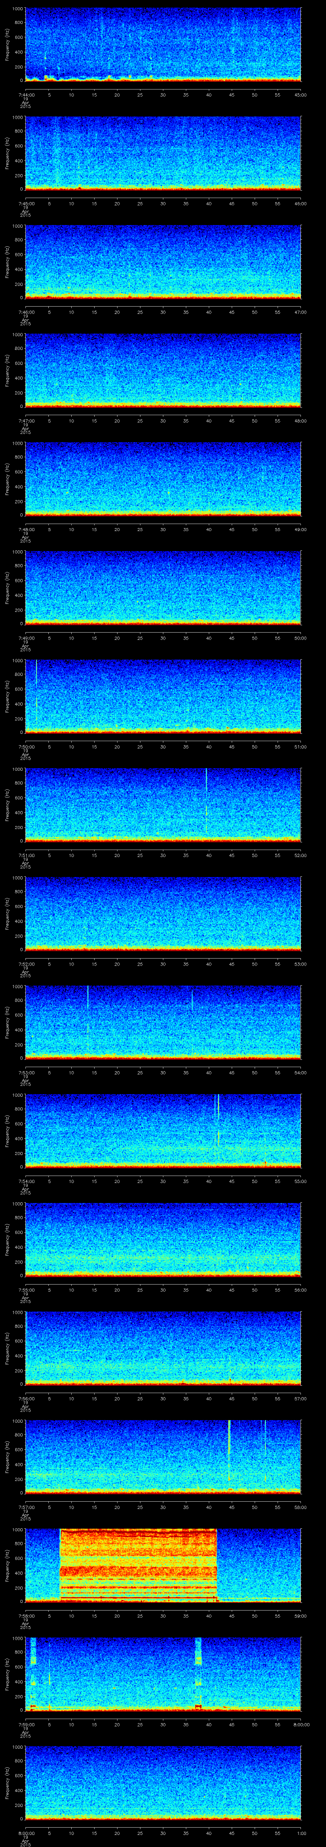Screen dimensions: 326x1847
Task: Choose the spectrogram panel starting at 7:49:00
Action: pos(163,588)
